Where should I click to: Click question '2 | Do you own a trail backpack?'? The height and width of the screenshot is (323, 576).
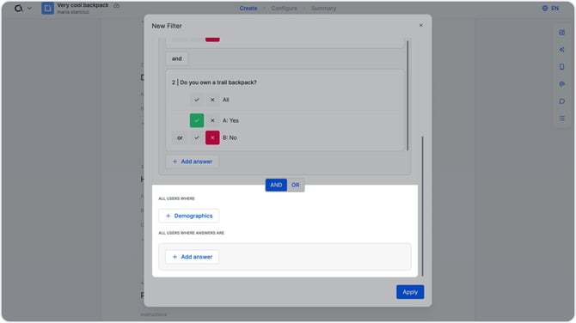[x=214, y=82]
